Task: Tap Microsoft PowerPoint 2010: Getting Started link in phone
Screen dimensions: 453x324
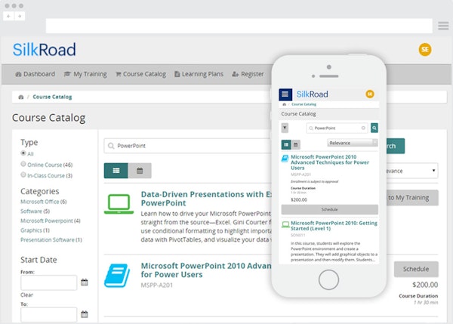Action: [x=334, y=226]
